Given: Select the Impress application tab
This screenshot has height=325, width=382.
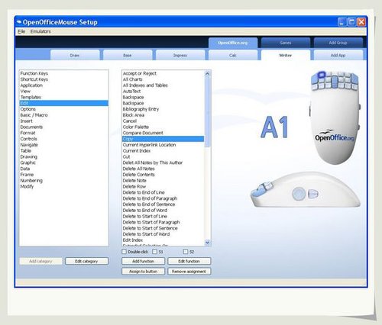Looking at the screenshot, I should 180,55.
